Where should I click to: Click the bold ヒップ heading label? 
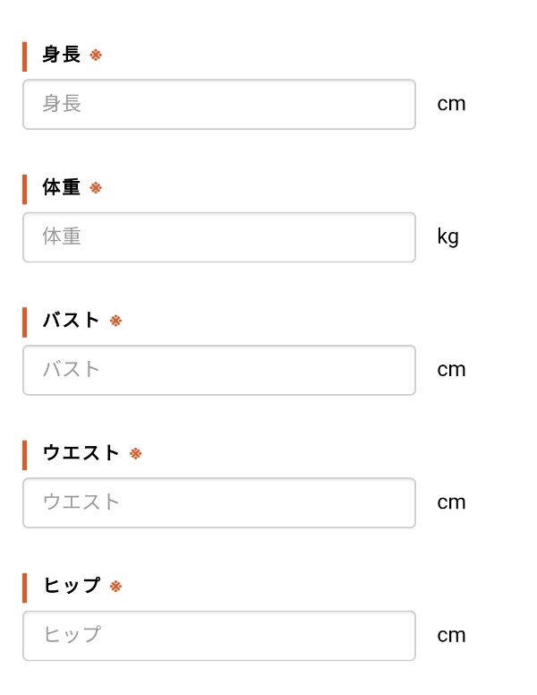click(x=72, y=587)
